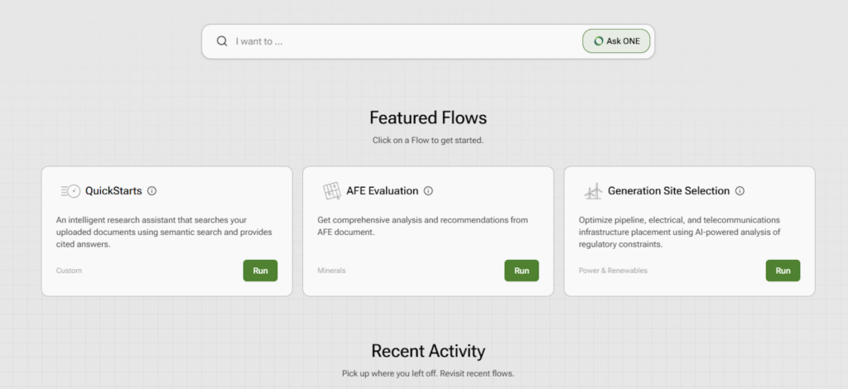Screen dimensions: 848x389
Task: Show info for QuickStarts flow
Action: (x=152, y=191)
